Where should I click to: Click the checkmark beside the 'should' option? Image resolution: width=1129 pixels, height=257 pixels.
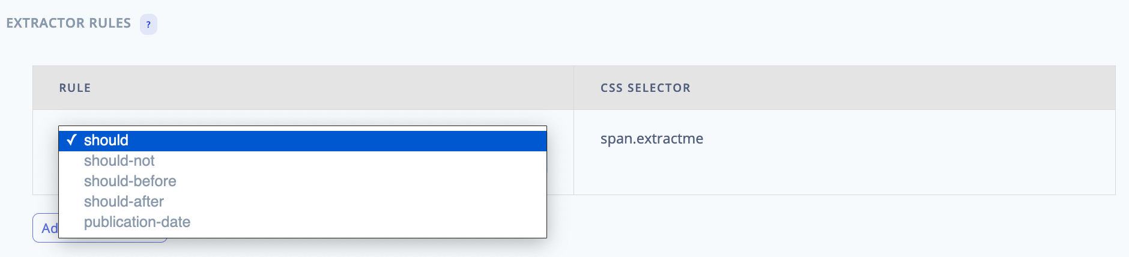point(71,140)
